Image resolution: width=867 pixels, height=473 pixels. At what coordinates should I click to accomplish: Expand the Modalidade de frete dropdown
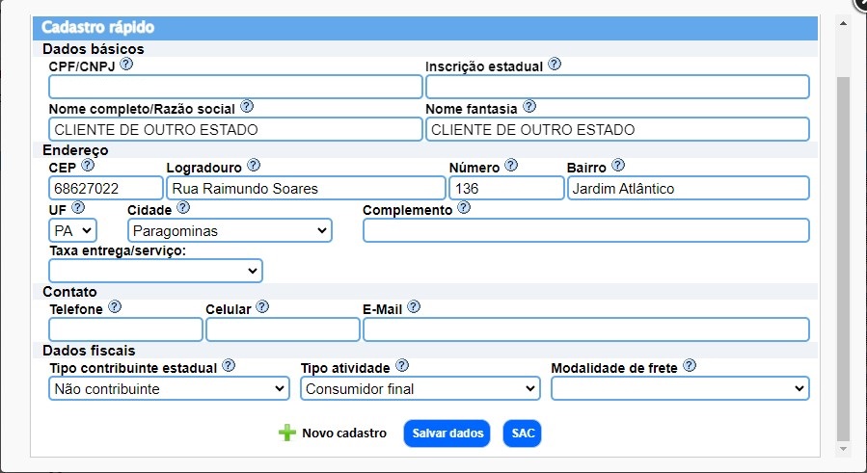680,388
